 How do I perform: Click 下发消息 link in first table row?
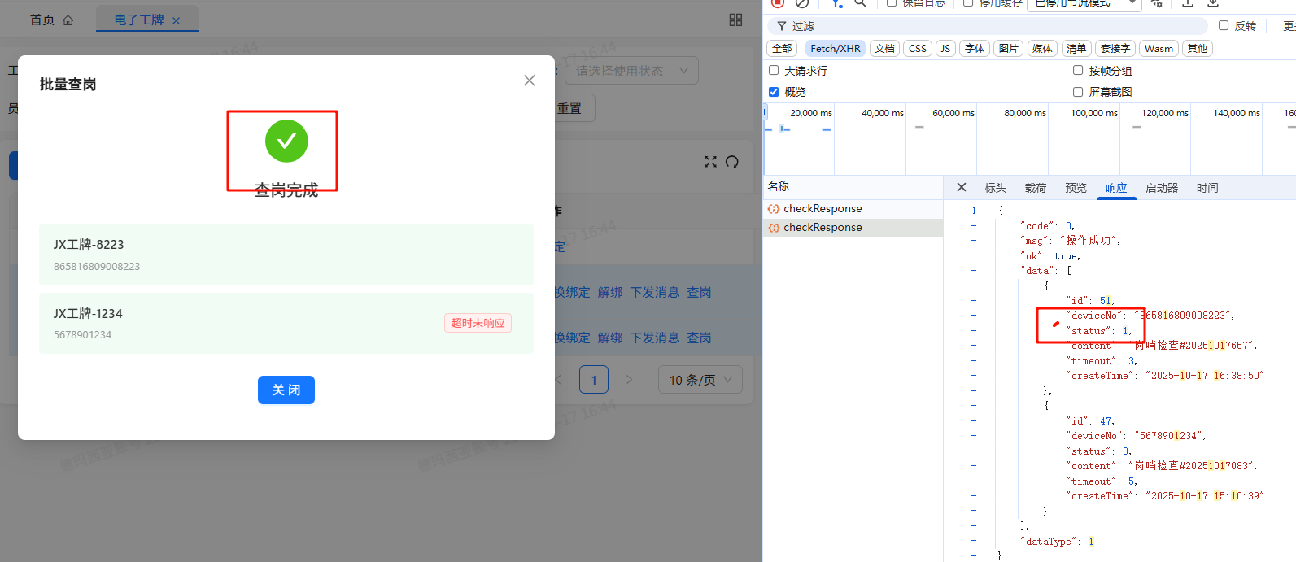655,293
